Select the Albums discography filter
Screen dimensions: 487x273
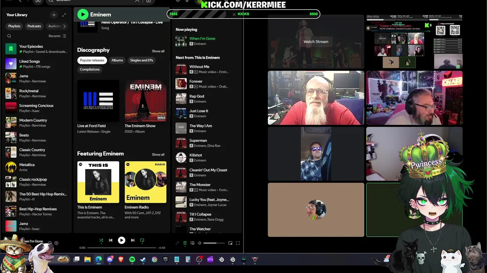point(117,60)
